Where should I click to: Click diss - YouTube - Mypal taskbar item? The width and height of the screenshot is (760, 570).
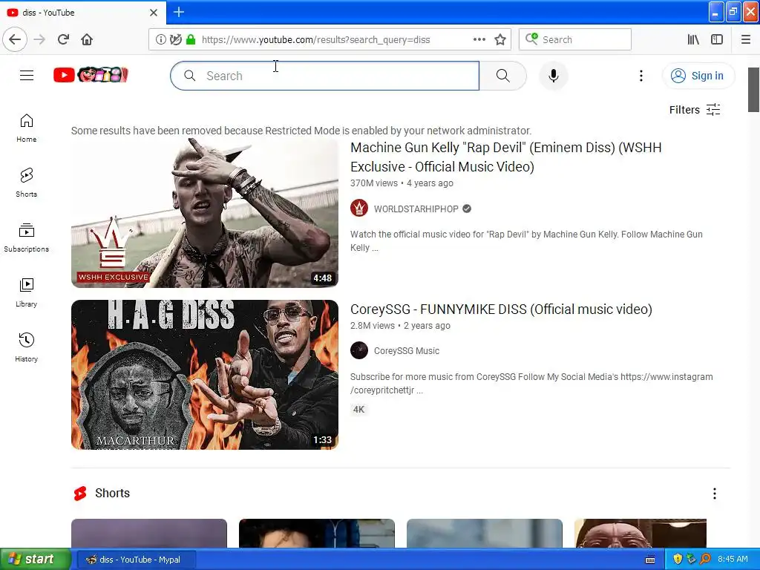[137, 560]
